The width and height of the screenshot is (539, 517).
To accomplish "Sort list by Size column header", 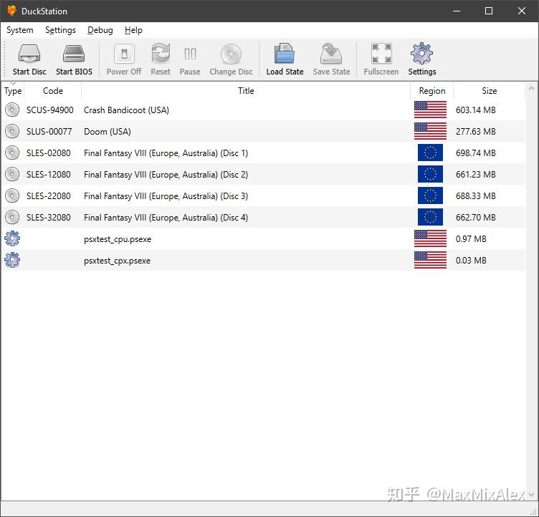I will point(489,91).
